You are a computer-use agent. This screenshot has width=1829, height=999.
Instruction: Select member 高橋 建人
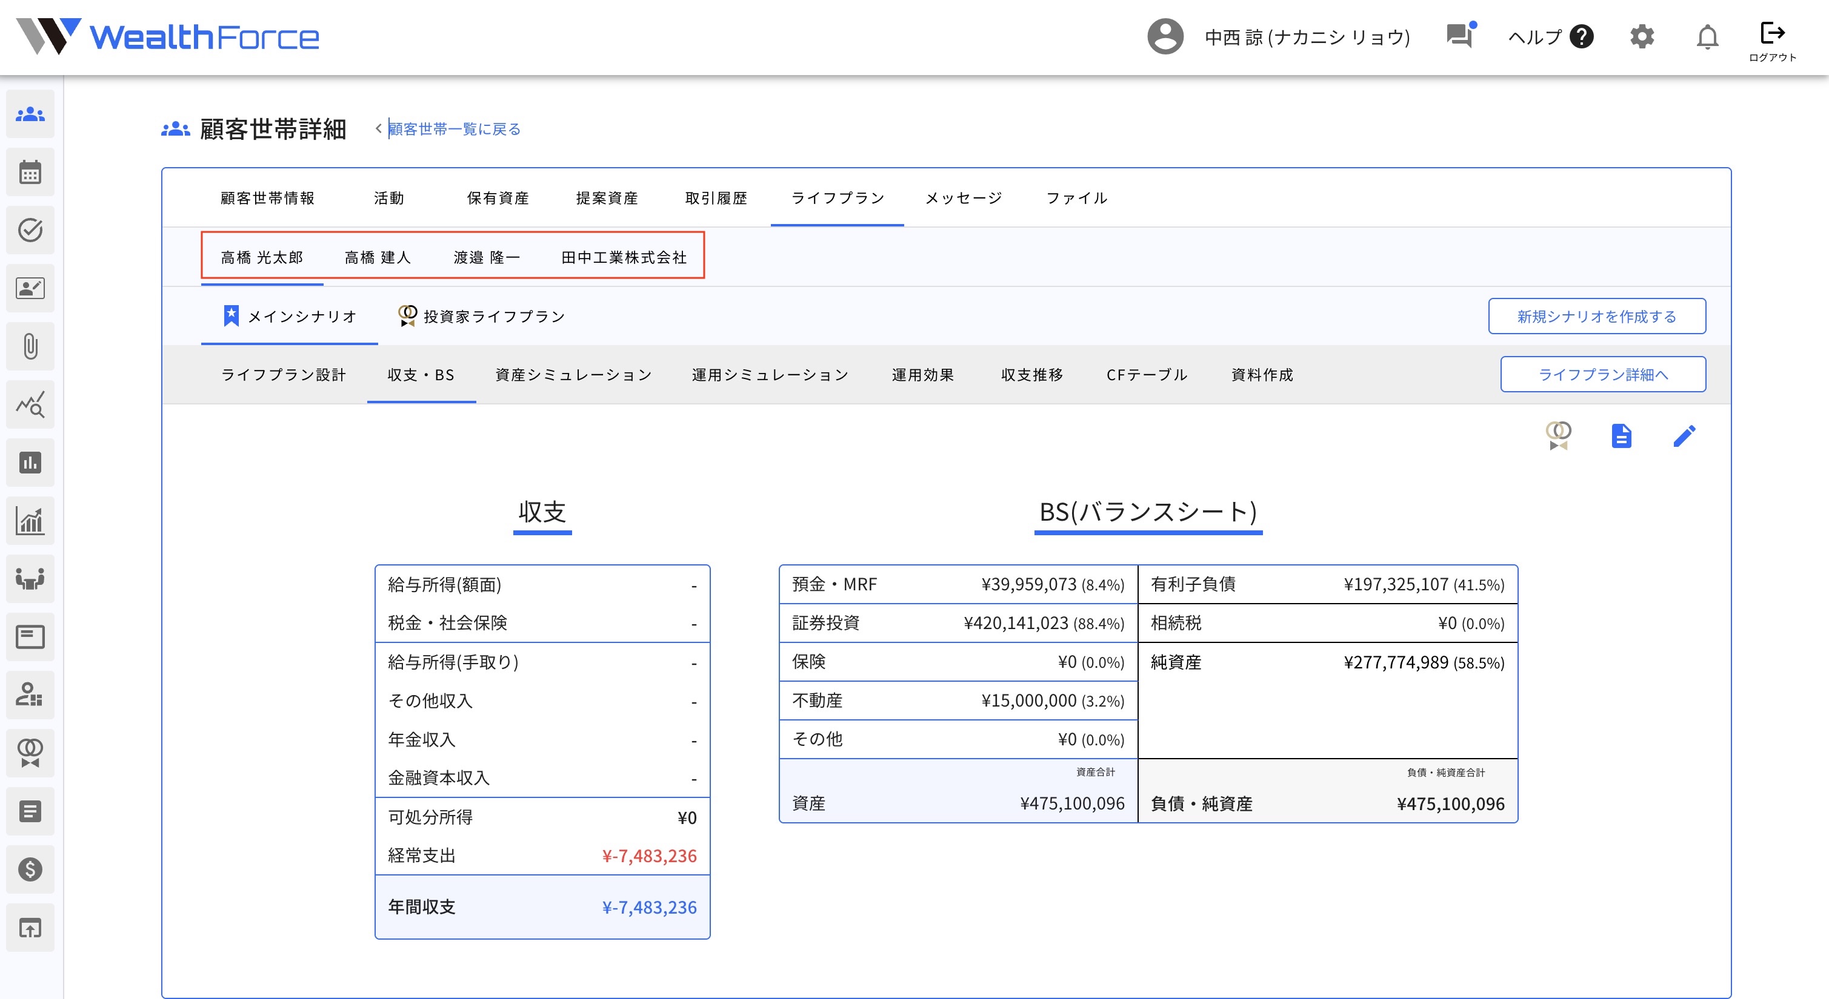pos(378,257)
